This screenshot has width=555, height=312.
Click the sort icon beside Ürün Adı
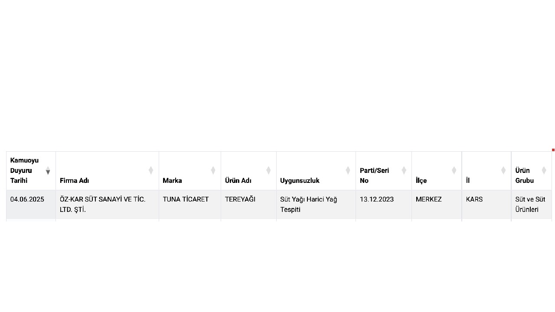(268, 170)
